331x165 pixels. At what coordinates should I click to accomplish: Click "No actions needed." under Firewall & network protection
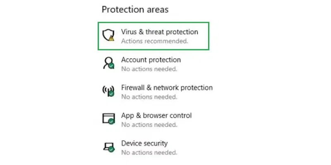click(149, 97)
